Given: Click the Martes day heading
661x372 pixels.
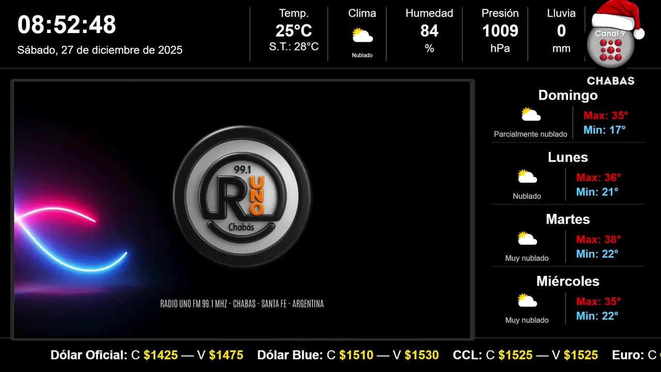Looking at the screenshot, I should coord(568,219).
